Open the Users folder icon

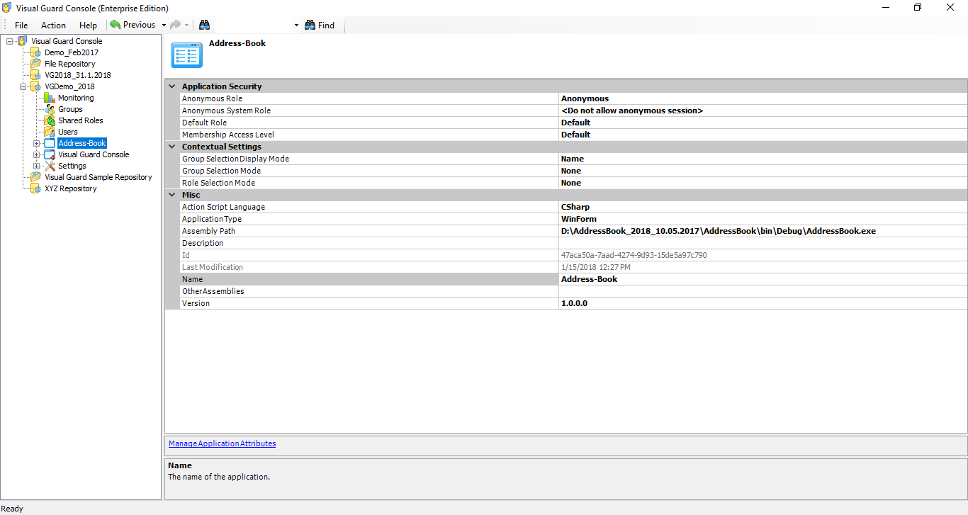coord(49,132)
